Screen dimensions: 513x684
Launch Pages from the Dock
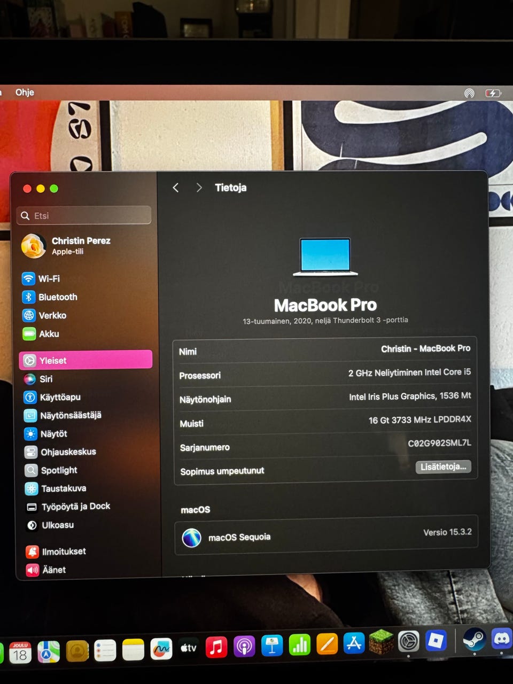[x=327, y=644]
